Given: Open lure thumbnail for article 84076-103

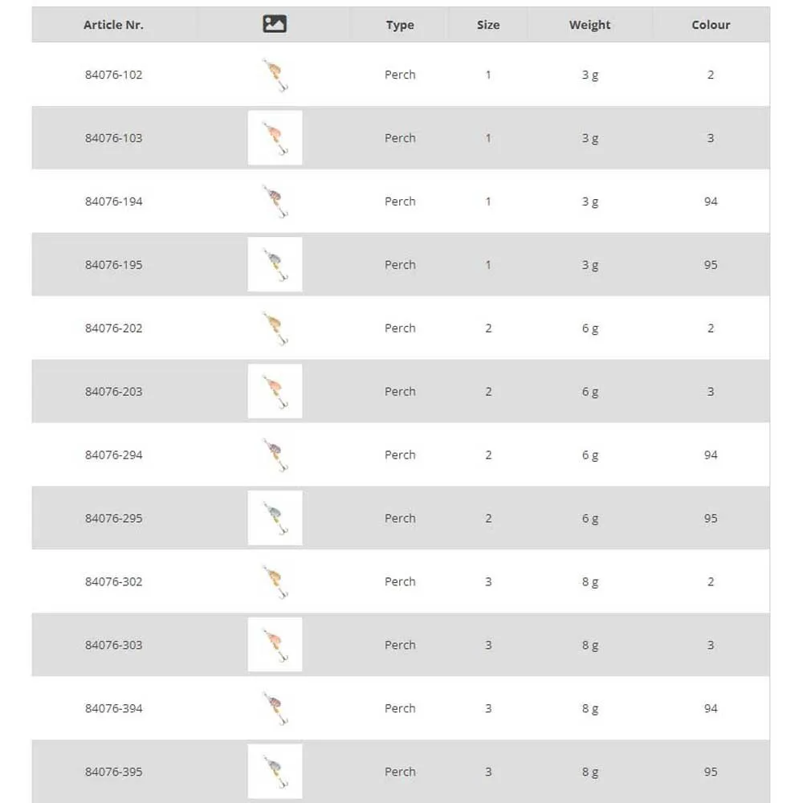Looking at the screenshot, I should tap(275, 138).
